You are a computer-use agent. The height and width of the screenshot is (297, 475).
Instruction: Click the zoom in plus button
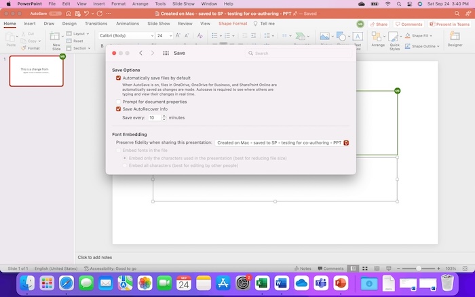[x=438, y=269]
